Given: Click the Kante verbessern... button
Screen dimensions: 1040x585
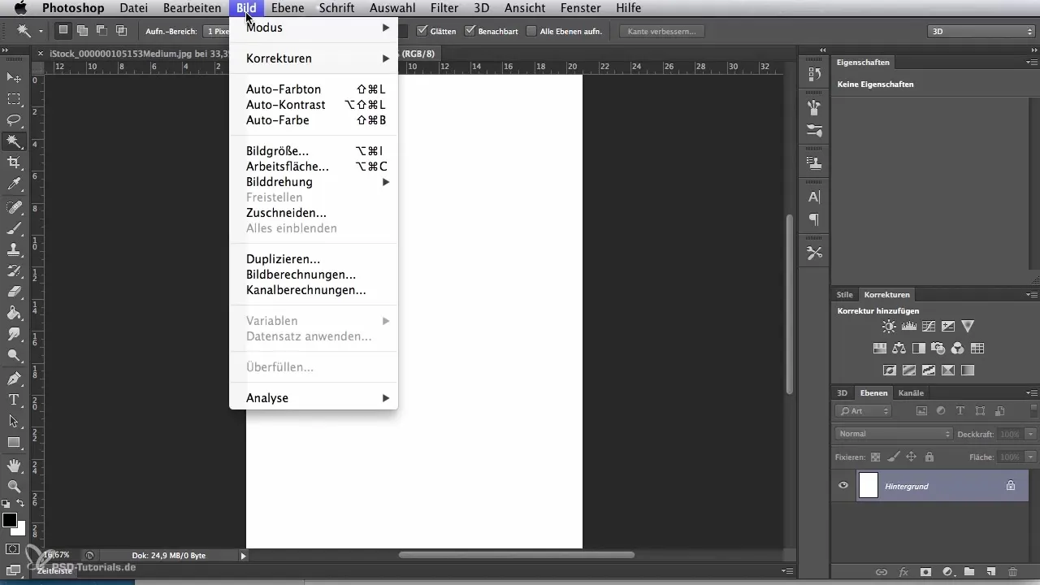Looking at the screenshot, I should tap(661, 31).
